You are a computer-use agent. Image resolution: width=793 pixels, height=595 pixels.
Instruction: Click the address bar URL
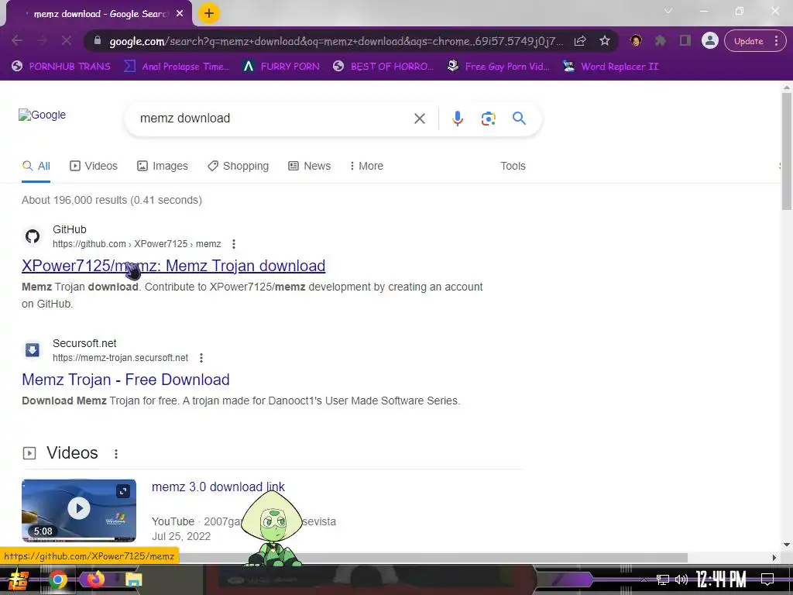click(336, 41)
